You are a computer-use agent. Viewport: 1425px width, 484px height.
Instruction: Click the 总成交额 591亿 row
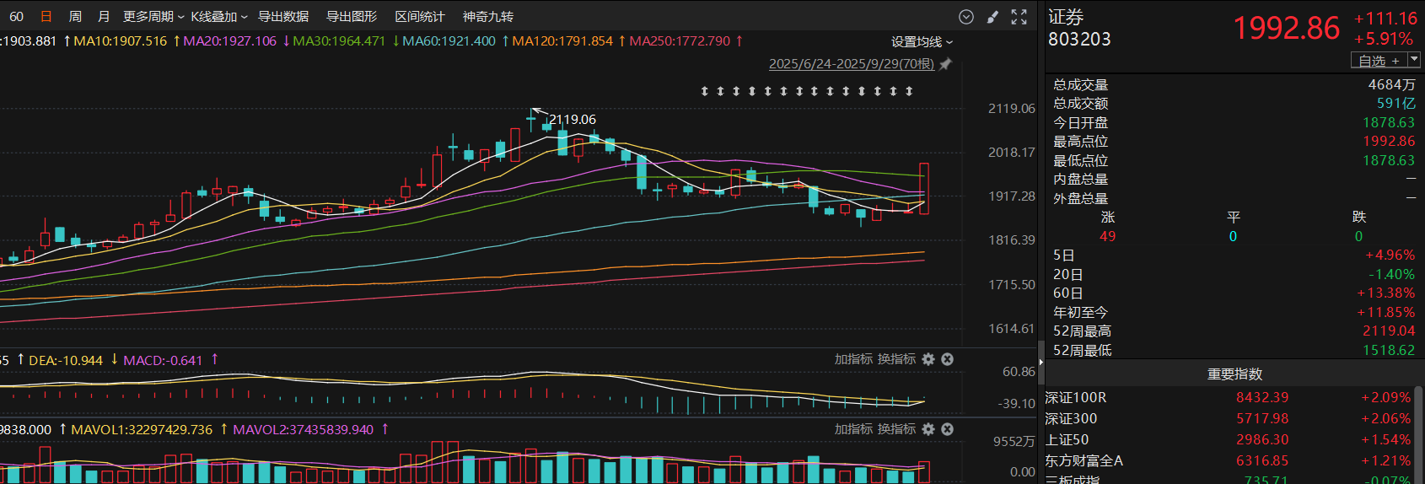1234,104
